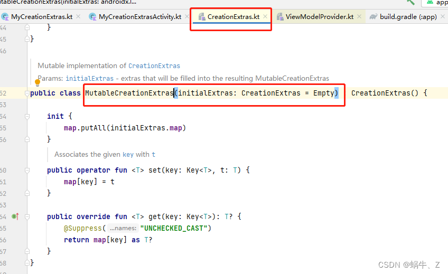Click the MutableCreationExtras breadcrumb in title bar
This screenshot has width=448, height=274.
(68, 2)
